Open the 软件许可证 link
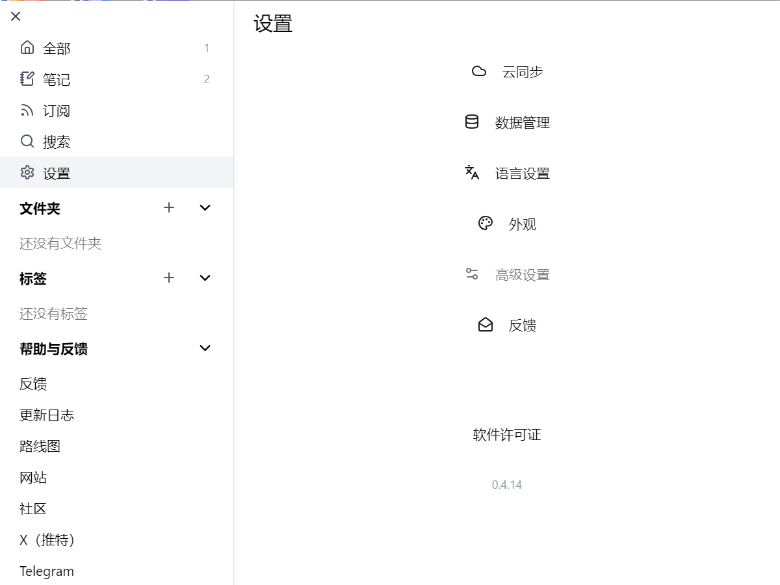The height and width of the screenshot is (585, 780). click(507, 435)
